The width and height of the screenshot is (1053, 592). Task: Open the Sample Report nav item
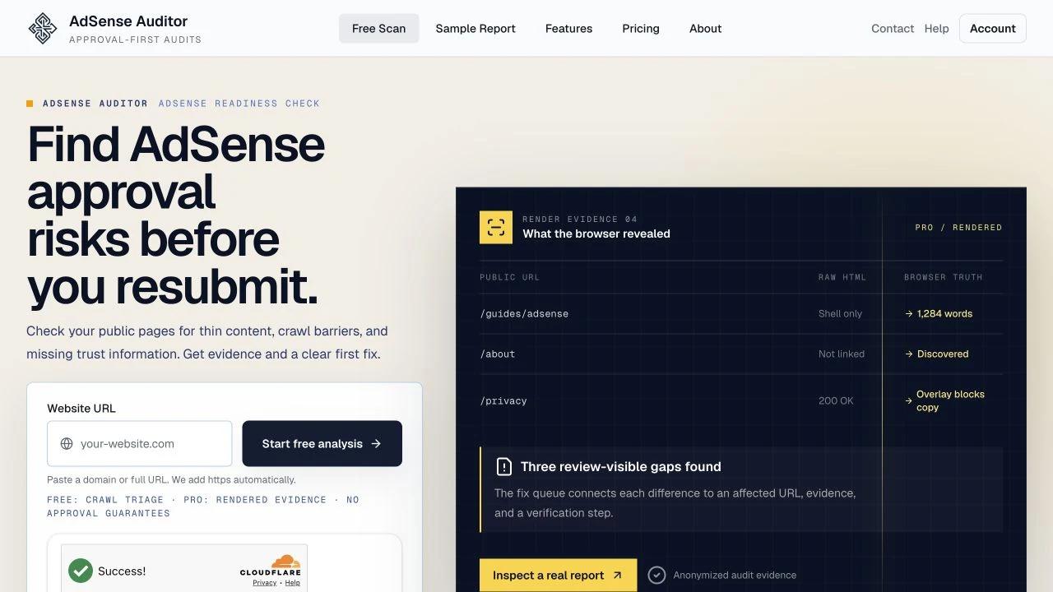(475, 28)
